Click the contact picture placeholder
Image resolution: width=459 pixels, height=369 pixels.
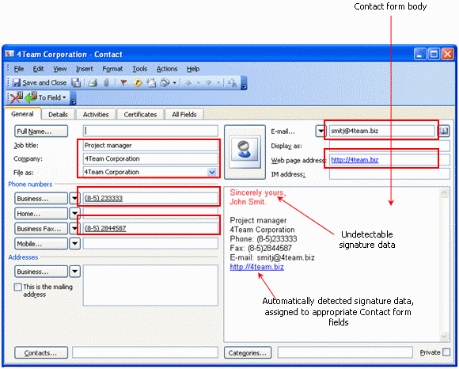click(x=245, y=152)
